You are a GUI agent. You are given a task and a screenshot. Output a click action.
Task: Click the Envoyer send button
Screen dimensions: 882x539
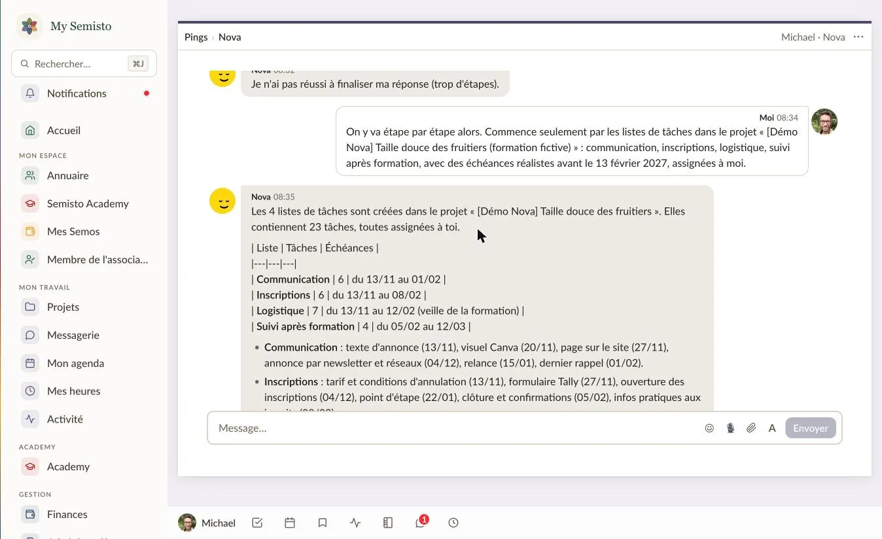click(x=811, y=428)
